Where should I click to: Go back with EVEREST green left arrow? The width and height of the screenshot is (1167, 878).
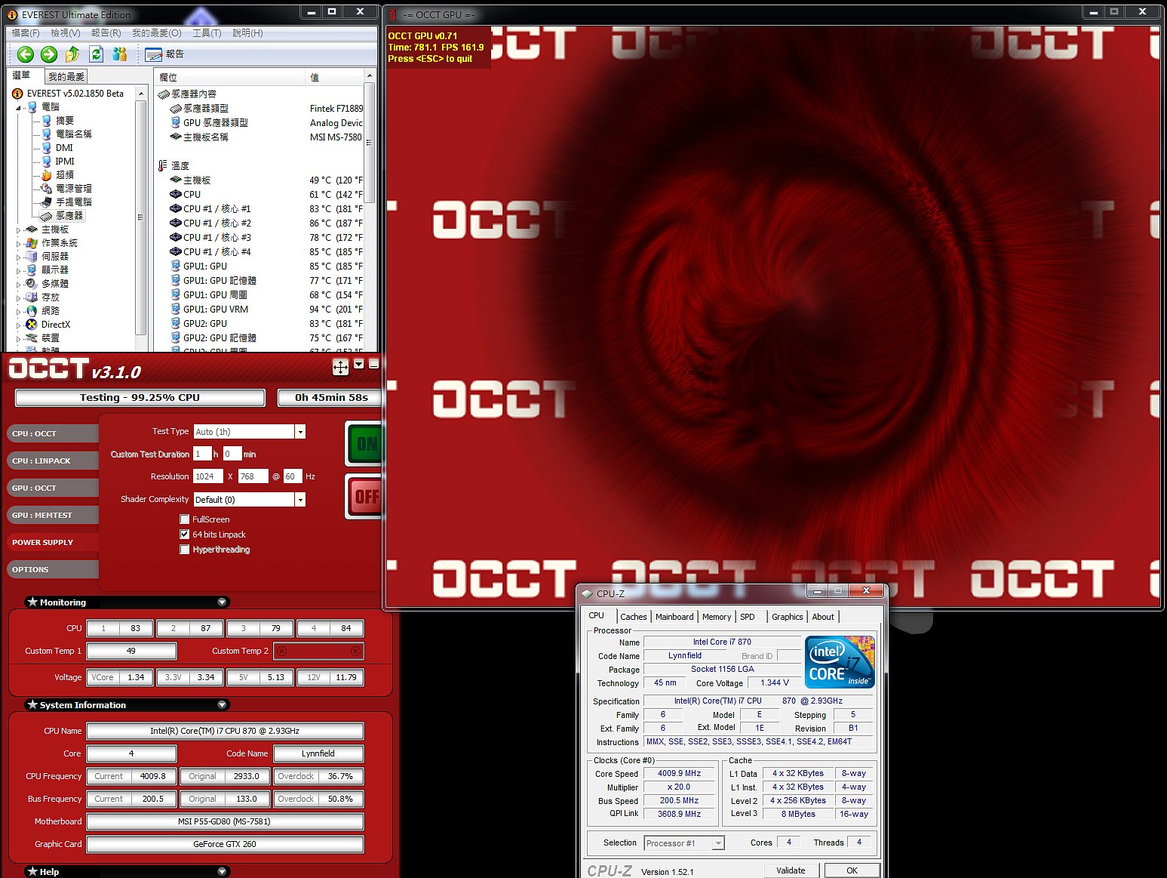coord(26,54)
